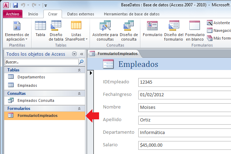
Task: Open Herramientas de base de datos tab
Action: pyautogui.click(x=132, y=14)
